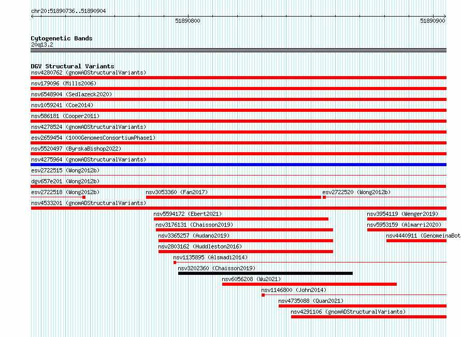Click the blue nsv4275964 variant bar
This screenshot has height=337, width=461.
tap(238, 165)
